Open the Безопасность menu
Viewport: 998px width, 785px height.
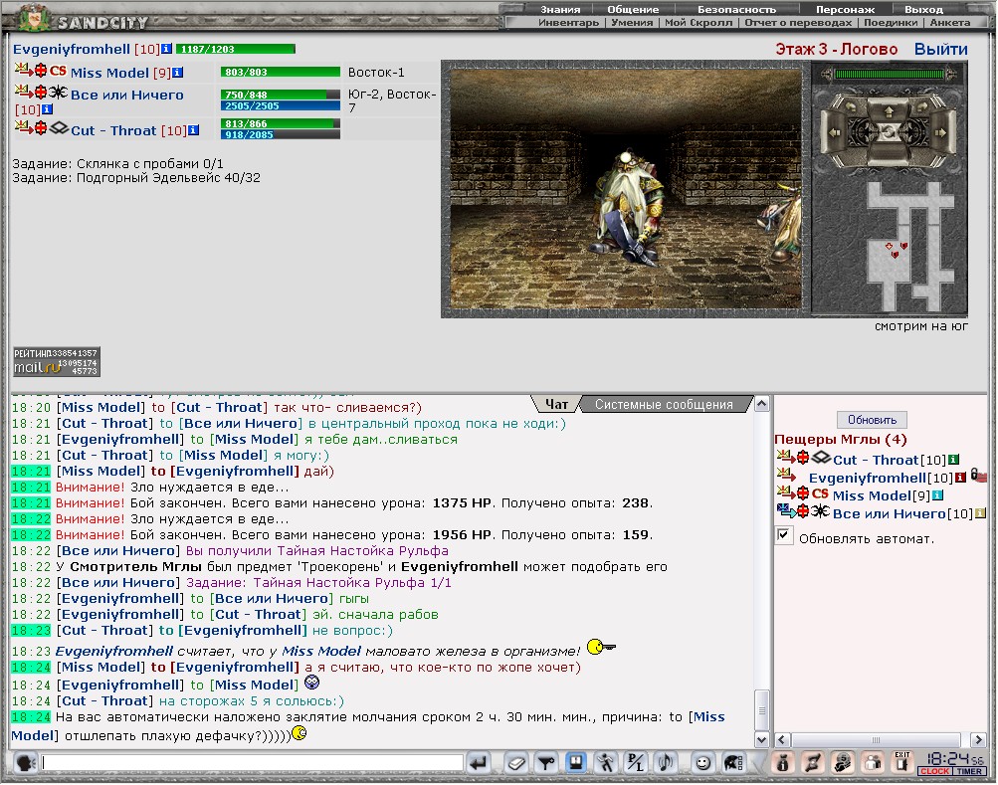[736, 10]
